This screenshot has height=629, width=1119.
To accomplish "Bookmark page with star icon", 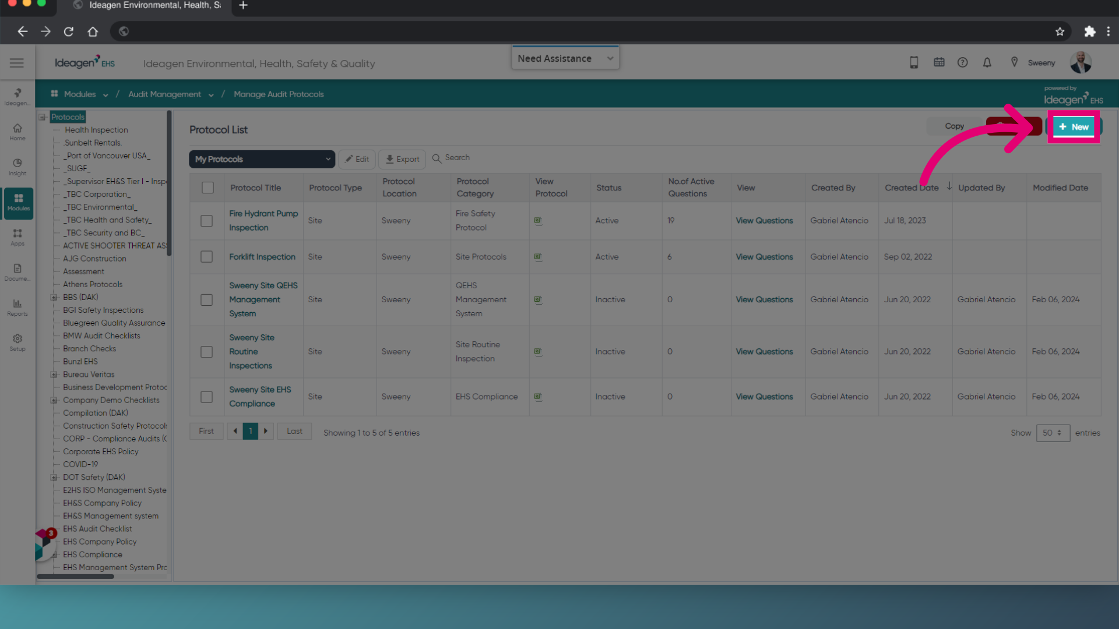I will [1060, 31].
